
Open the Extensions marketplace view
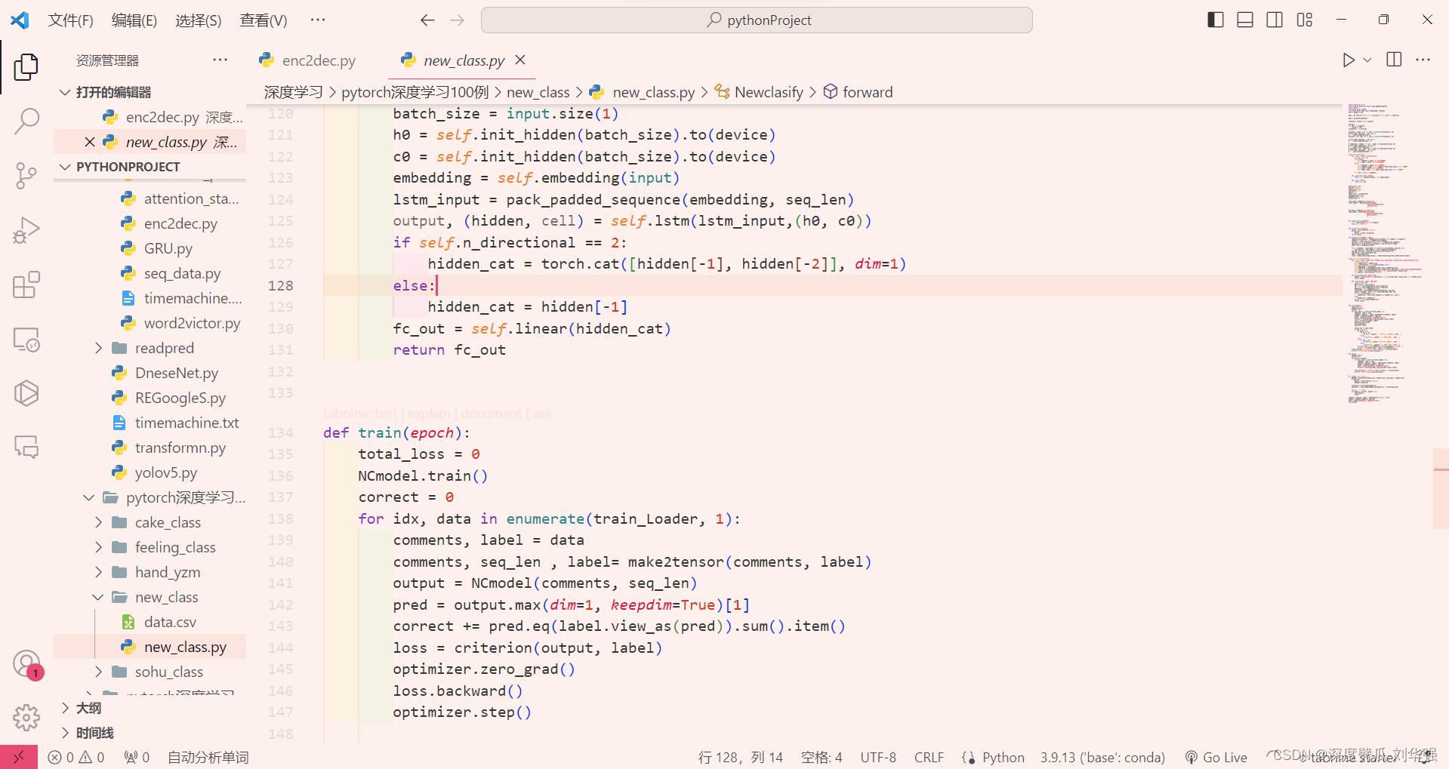(26, 285)
